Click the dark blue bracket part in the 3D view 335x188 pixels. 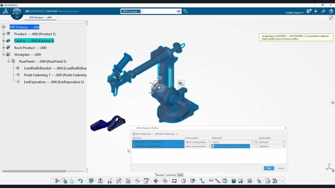click(108, 123)
